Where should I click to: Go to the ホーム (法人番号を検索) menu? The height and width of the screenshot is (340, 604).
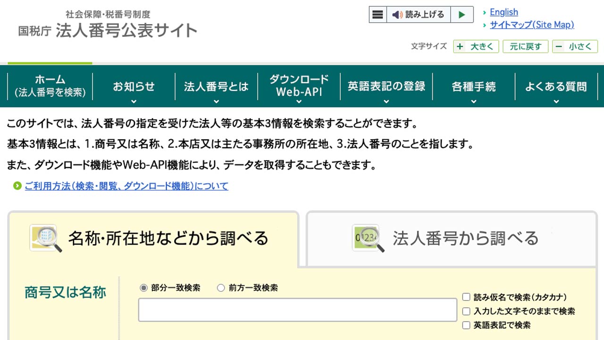[50, 86]
